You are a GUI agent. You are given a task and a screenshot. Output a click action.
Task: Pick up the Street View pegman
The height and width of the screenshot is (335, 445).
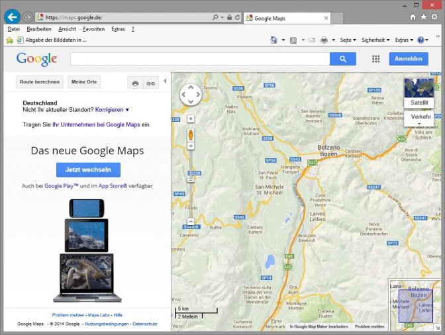click(191, 134)
